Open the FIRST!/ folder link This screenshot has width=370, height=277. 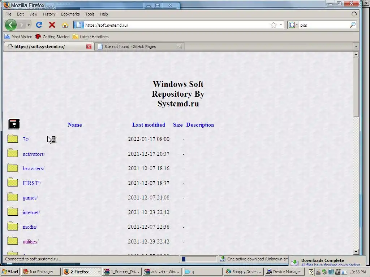[32, 183]
